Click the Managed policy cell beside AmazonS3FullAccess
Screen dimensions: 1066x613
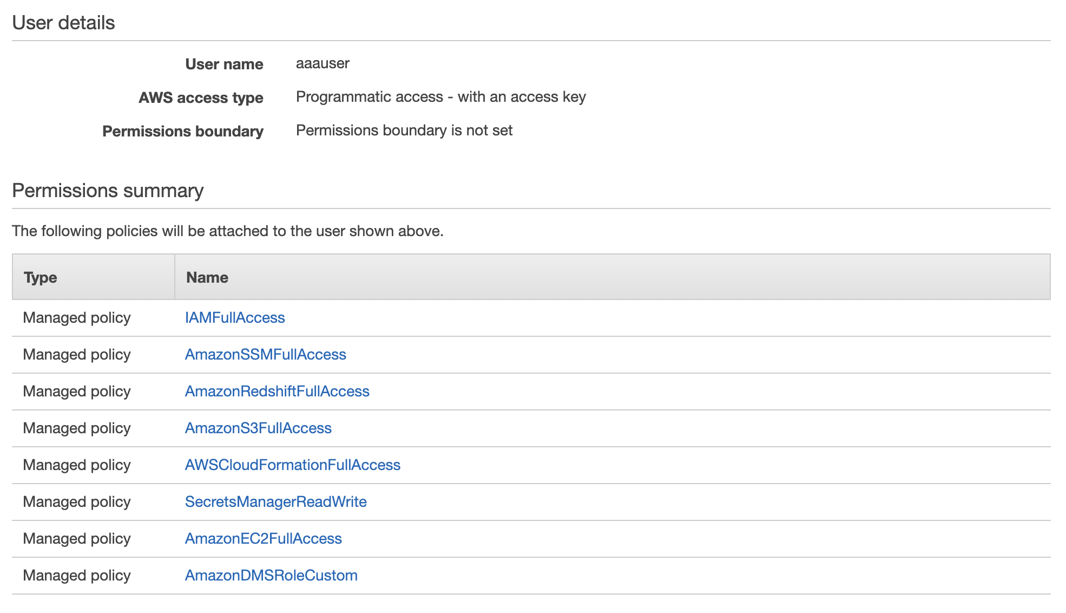point(77,428)
